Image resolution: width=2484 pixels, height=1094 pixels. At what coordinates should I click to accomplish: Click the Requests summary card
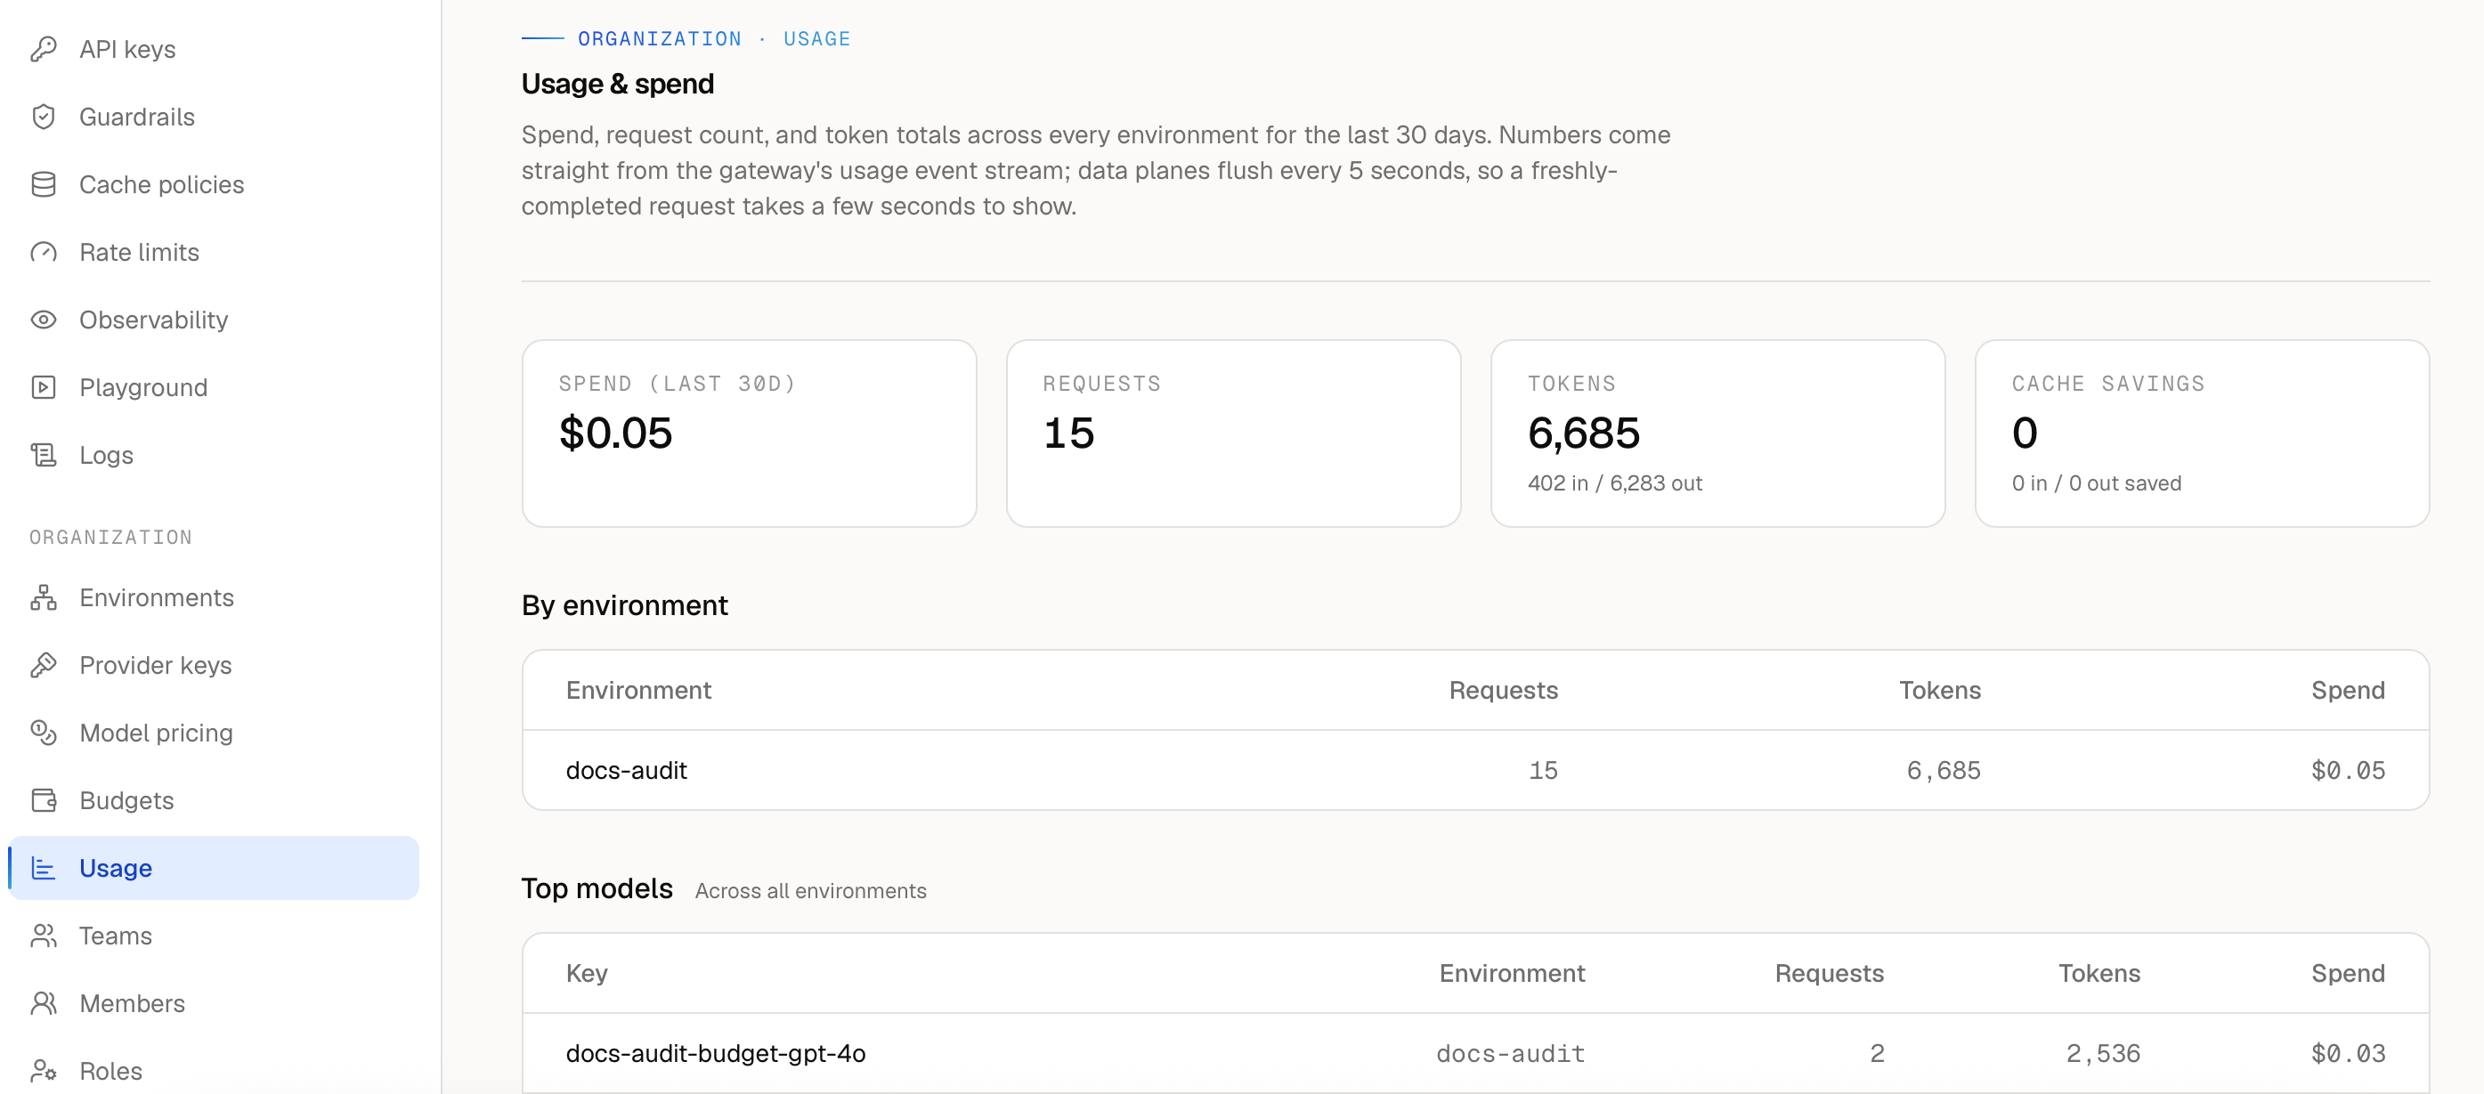(1233, 433)
